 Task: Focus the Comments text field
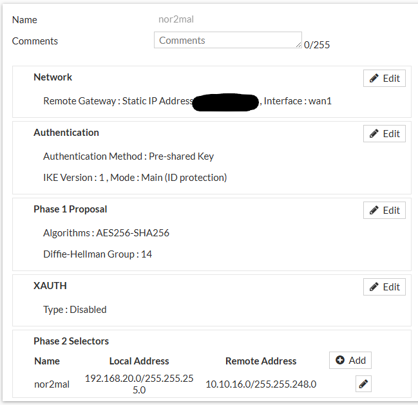[x=227, y=41]
